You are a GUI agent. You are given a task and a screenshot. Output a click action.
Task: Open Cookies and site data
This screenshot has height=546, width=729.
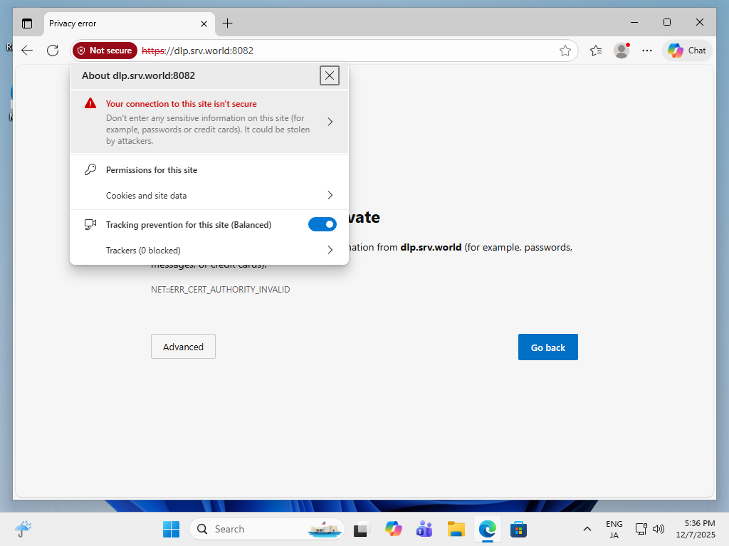tap(209, 195)
